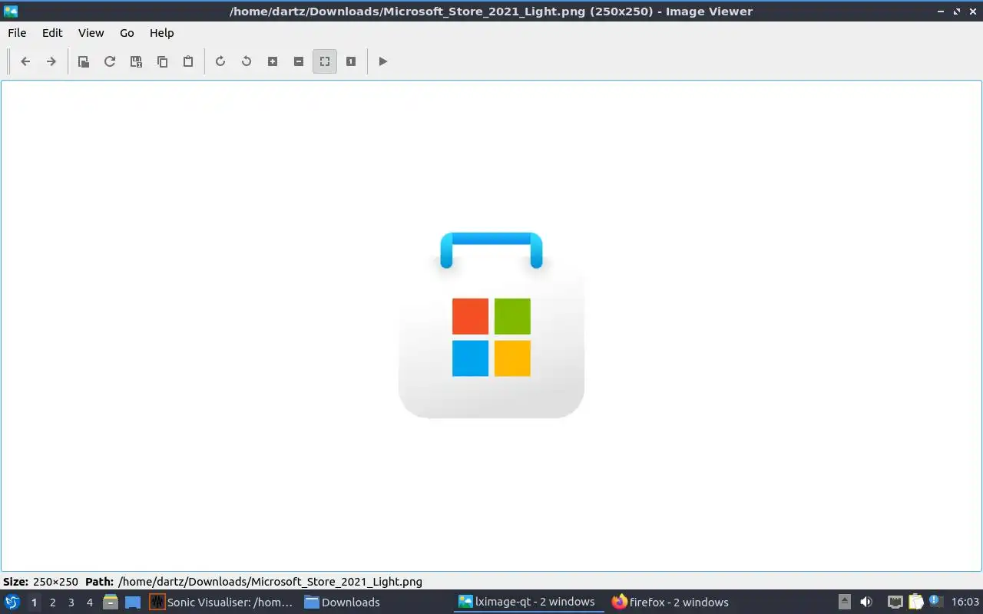
Task: Close the Image Viewer window
Action: tap(972, 12)
